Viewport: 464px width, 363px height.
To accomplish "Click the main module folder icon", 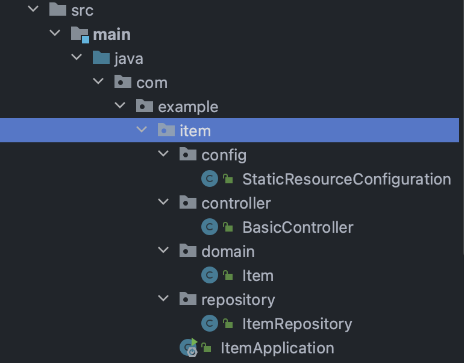I will tap(80, 34).
